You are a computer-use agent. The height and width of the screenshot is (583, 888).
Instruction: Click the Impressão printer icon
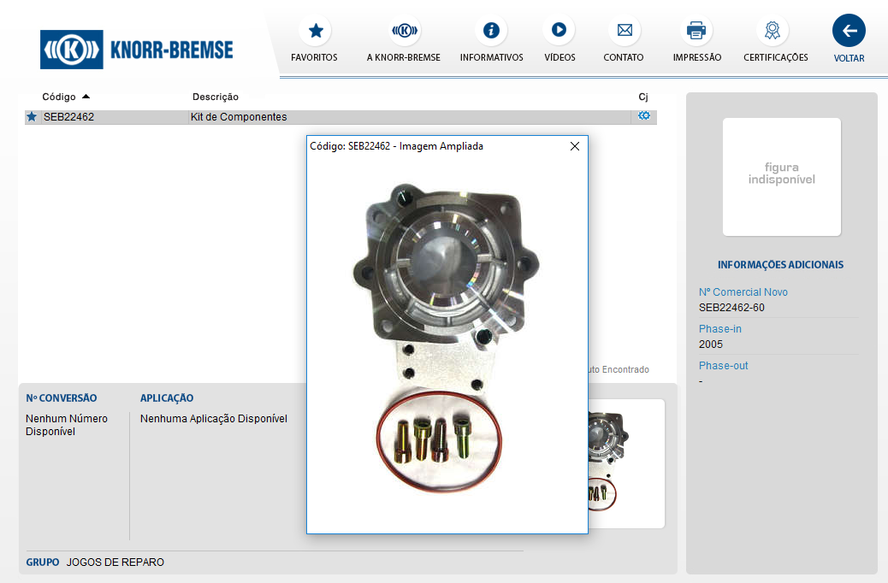pyautogui.click(x=696, y=31)
